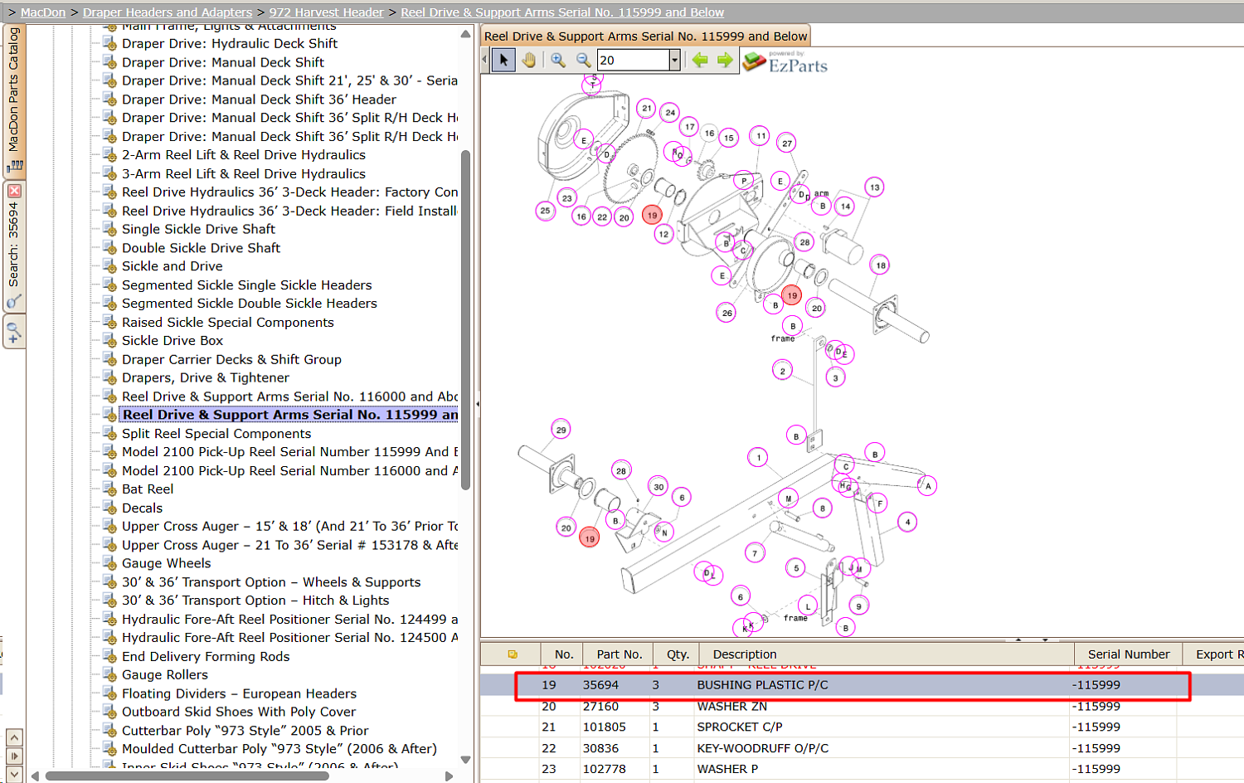Screen dimensions: 1244x783
Task: Open the MacDon breadcrumb link
Action: point(43,12)
